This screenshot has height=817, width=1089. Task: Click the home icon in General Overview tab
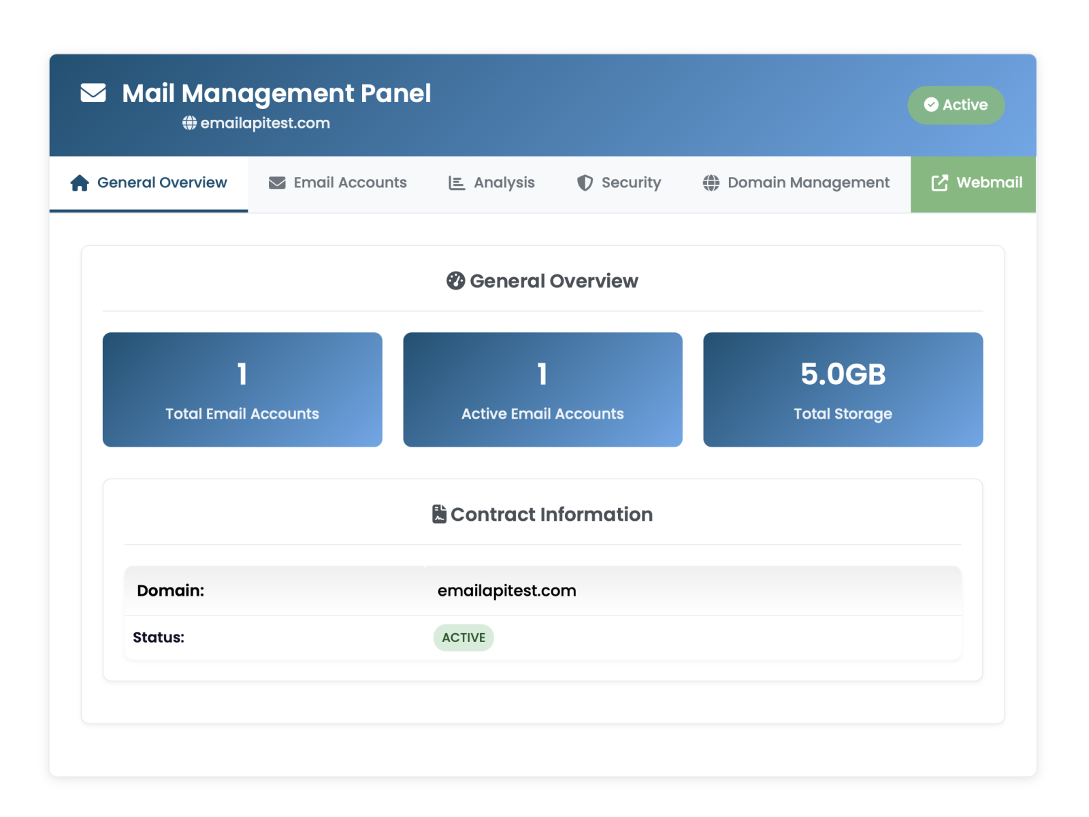click(x=80, y=183)
